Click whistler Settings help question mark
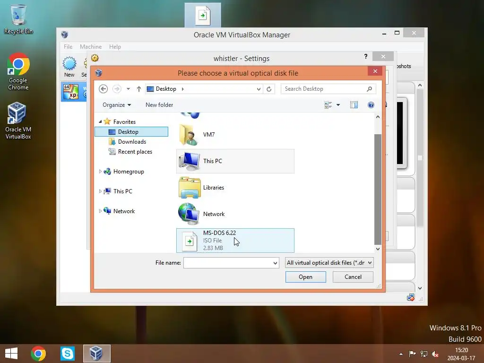 tap(366, 56)
